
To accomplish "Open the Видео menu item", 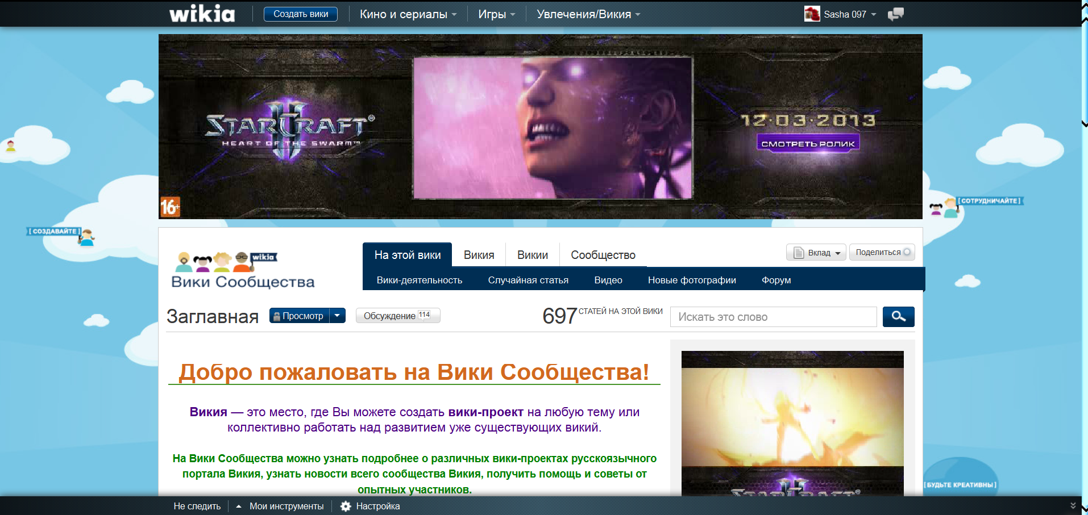I will point(608,280).
